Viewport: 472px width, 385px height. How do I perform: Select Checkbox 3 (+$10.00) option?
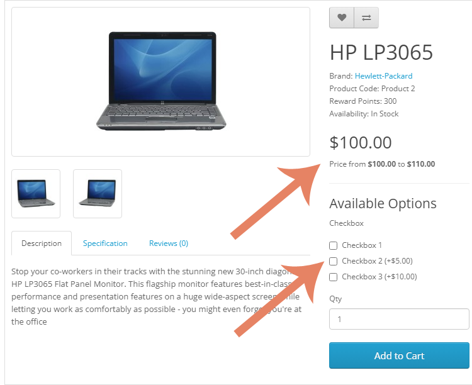[333, 277]
